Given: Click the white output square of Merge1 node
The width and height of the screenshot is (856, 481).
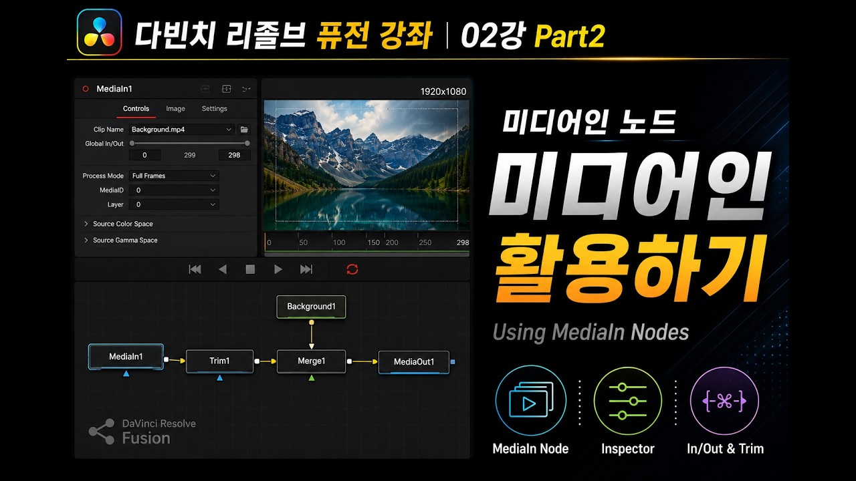Looking at the screenshot, I should [349, 361].
